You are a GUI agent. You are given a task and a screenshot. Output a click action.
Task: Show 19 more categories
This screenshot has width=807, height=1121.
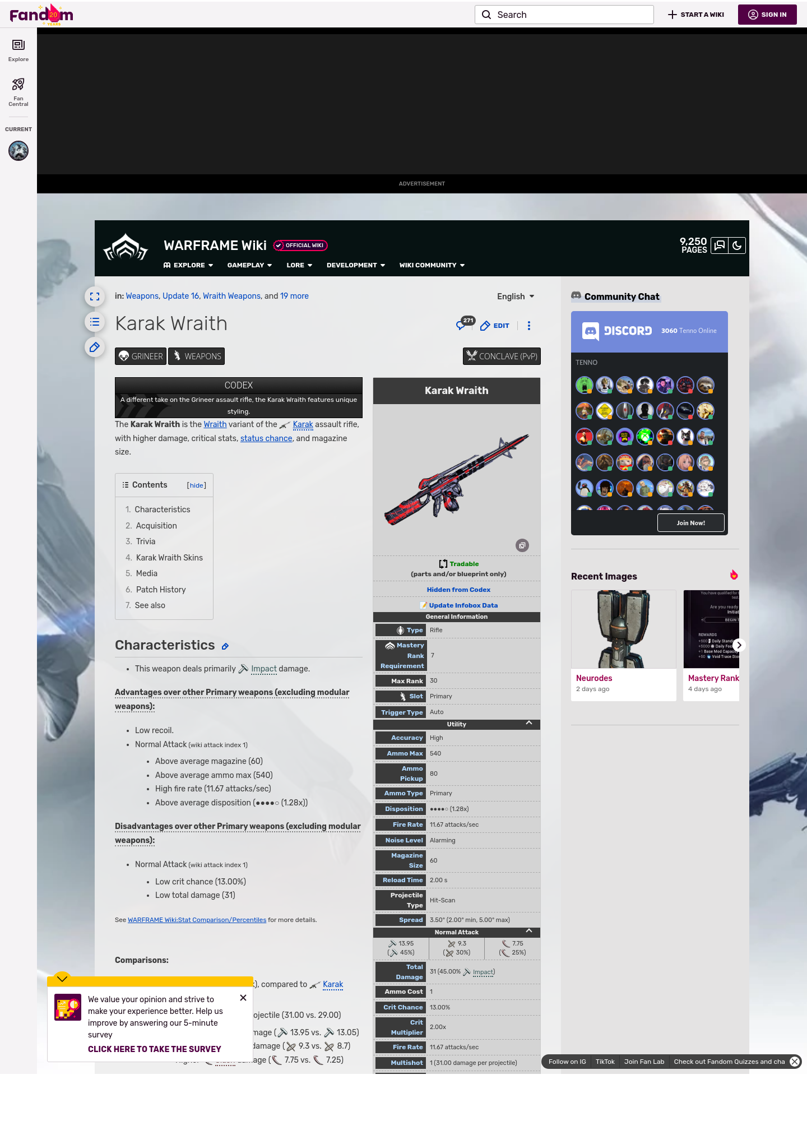point(294,296)
